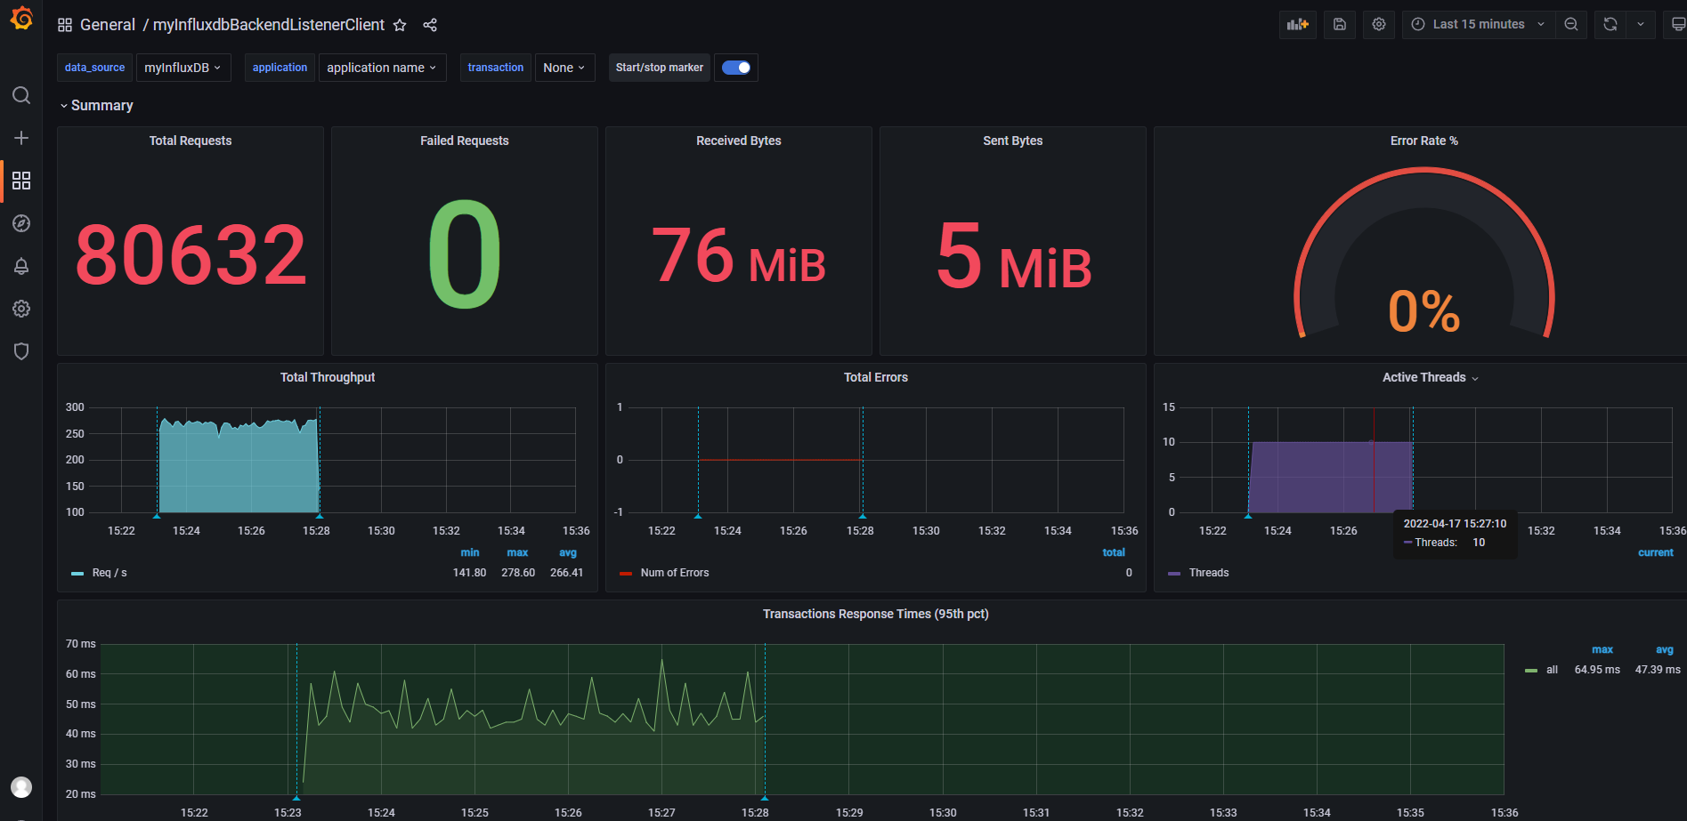The image size is (1687, 821).
Task: Save the dashboard
Action: click(1339, 24)
